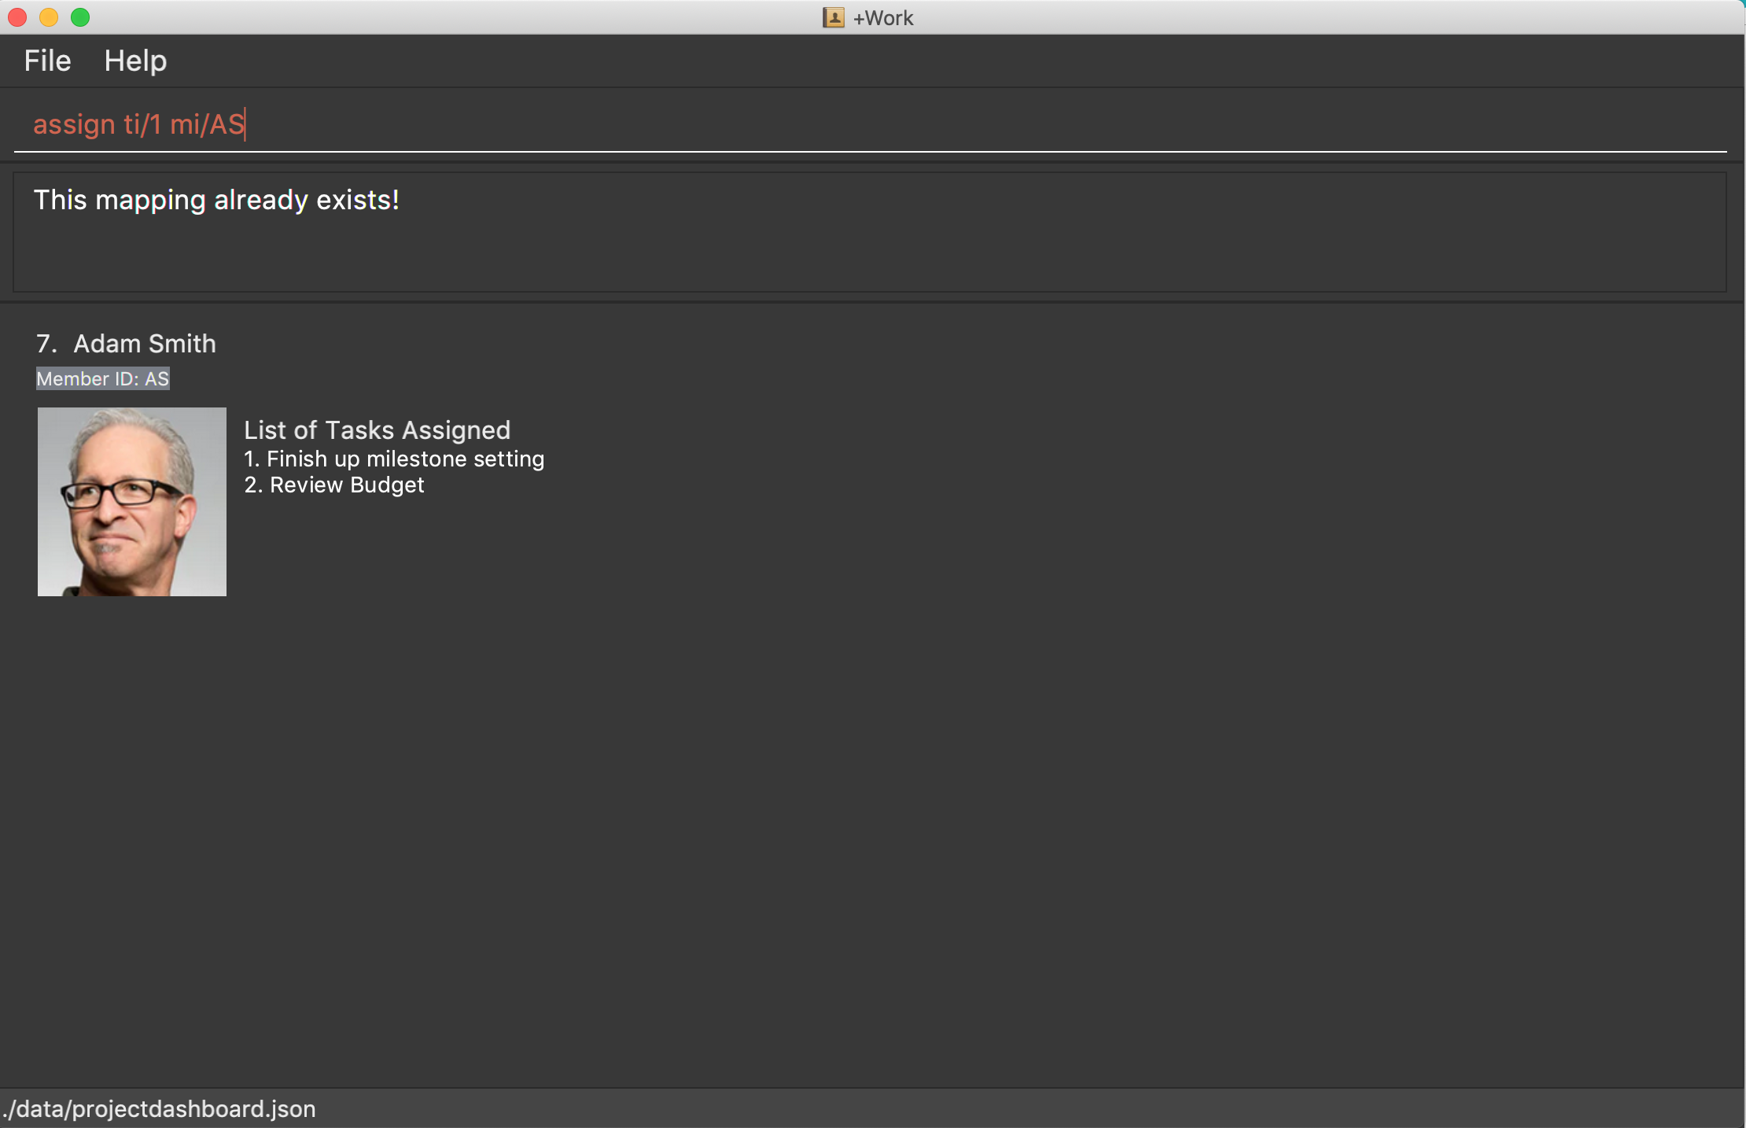Viewport: 1746px width, 1128px height.
Task: Click the projectdashboard.json status bar path
Action: click(x=160, y=1108)
